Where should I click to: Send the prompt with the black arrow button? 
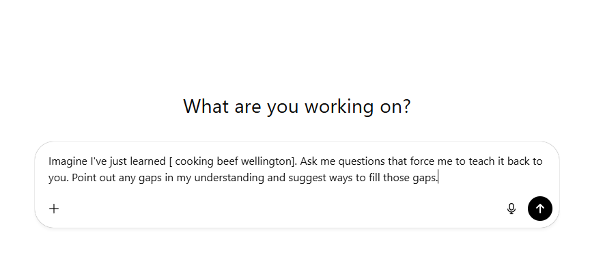point(540,209)
